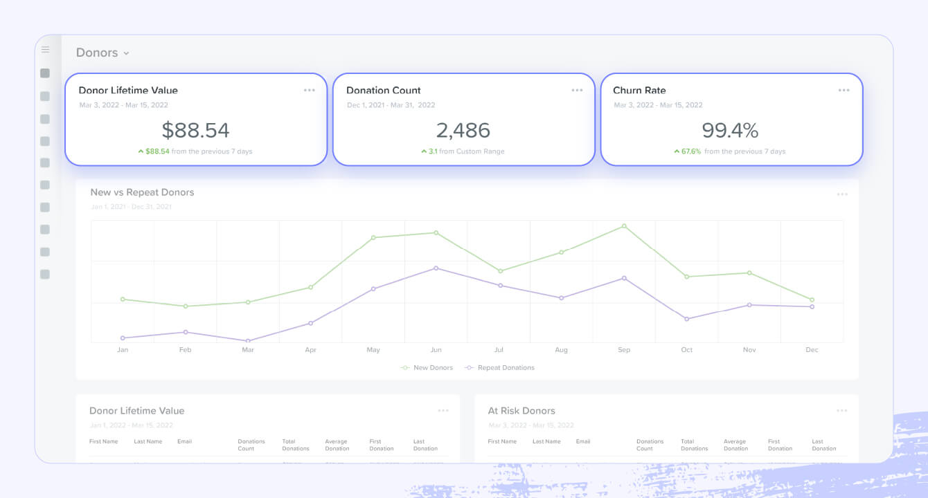This screenshot has height=498, width=928.
Task: Open New vs Repeat Donors chart options
Action: 841,194
